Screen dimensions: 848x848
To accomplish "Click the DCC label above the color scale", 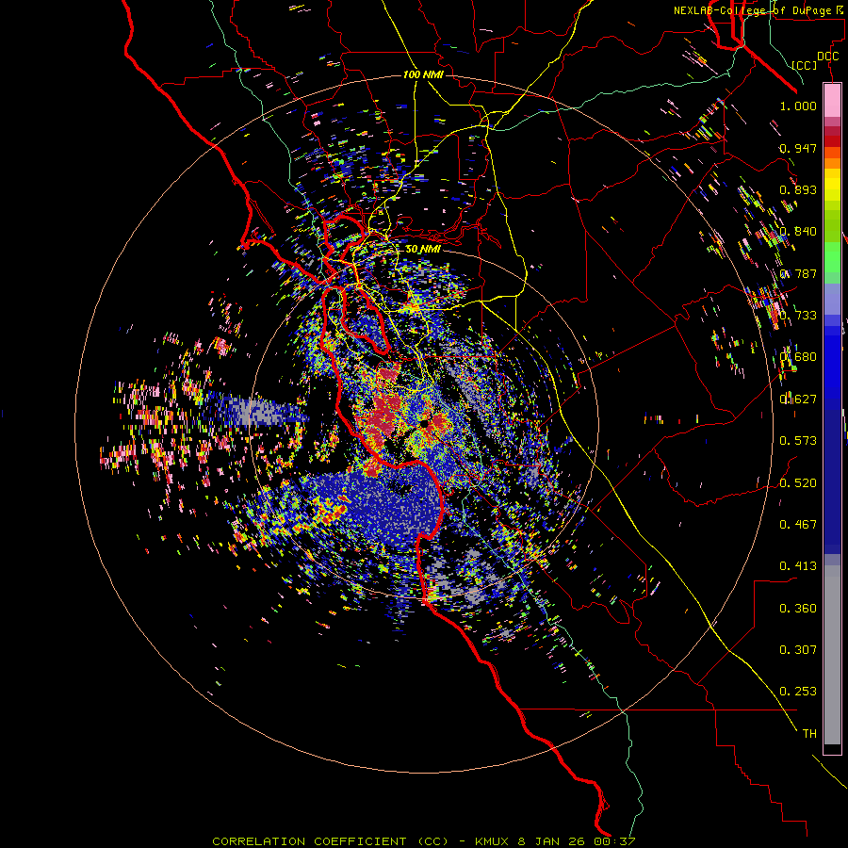I will point(827,57).
